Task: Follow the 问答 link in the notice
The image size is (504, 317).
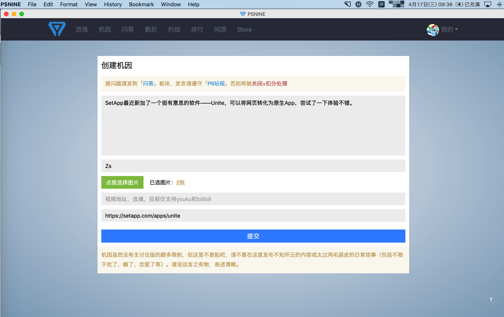Action: (x=148, y=84)
